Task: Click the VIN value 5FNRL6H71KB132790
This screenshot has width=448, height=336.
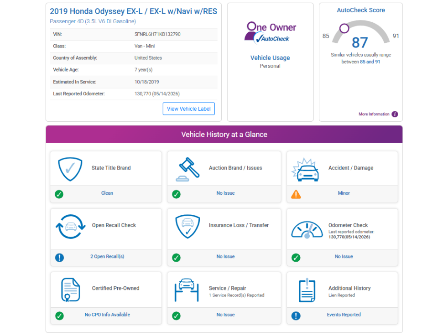Action: tap(157, 34)
